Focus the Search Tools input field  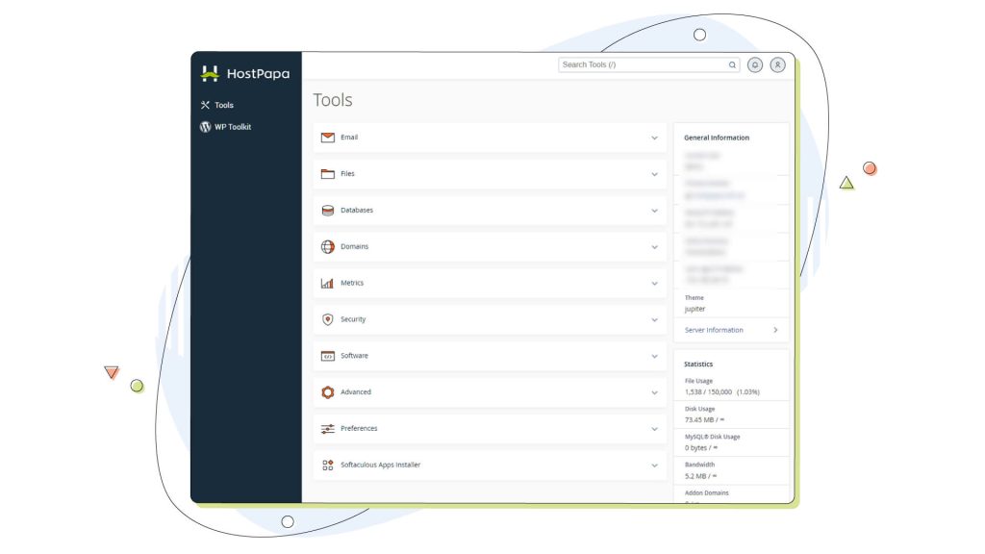point(649,64)
